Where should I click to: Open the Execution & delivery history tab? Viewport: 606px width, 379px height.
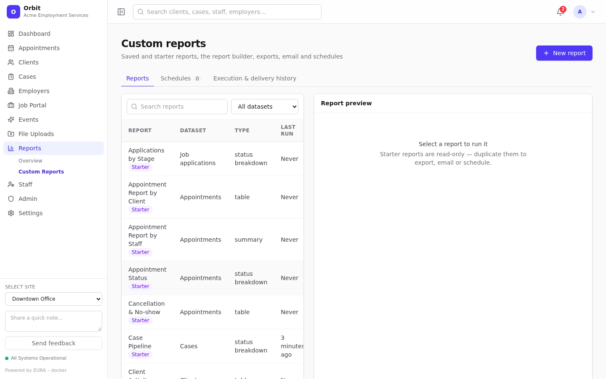coord(255,78)
